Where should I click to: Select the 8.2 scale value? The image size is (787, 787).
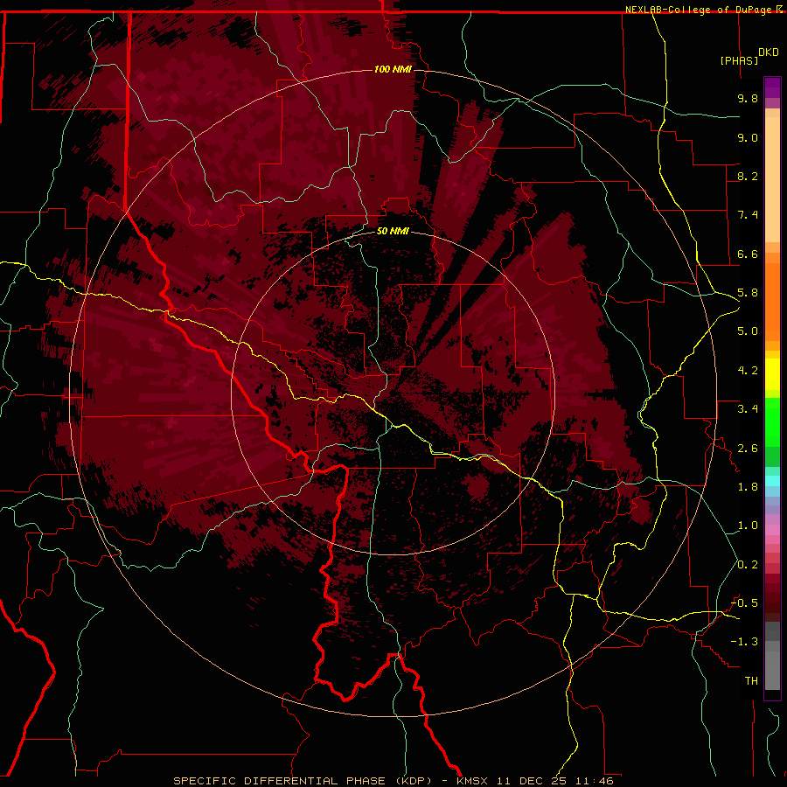tap(748, 176)
